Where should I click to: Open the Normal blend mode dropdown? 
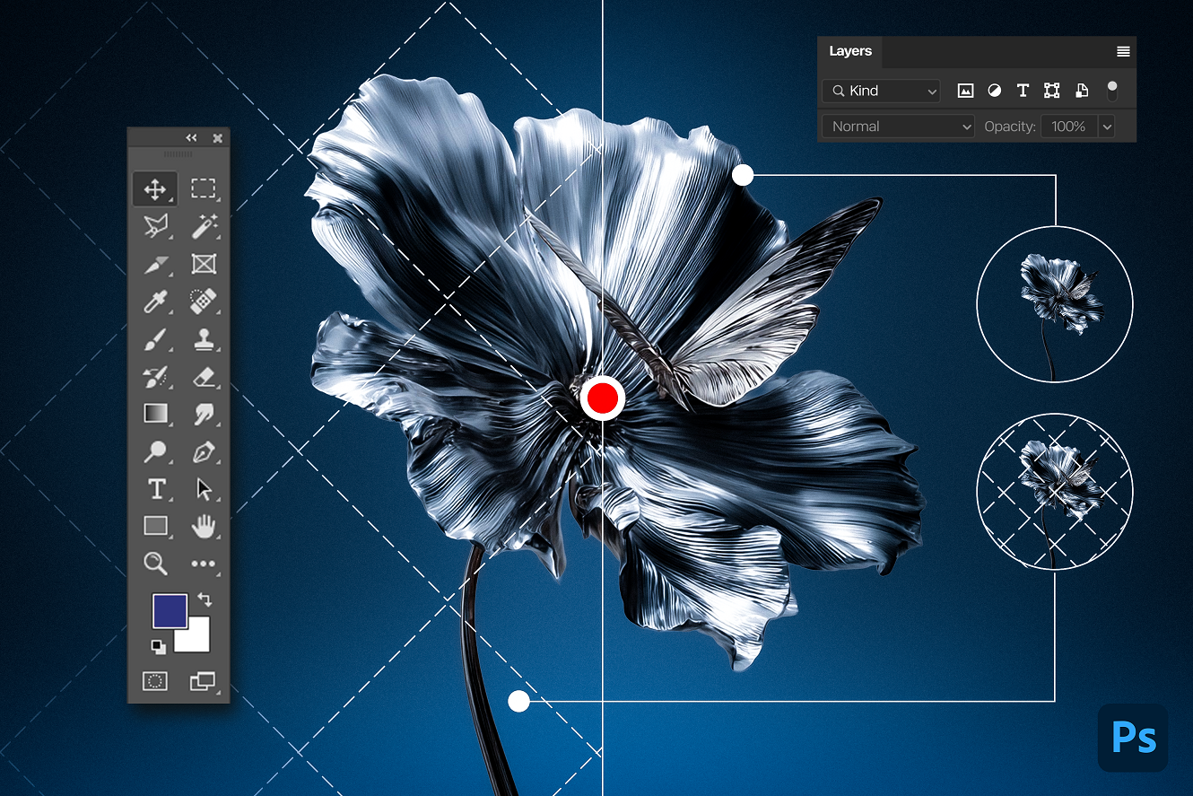899,127
